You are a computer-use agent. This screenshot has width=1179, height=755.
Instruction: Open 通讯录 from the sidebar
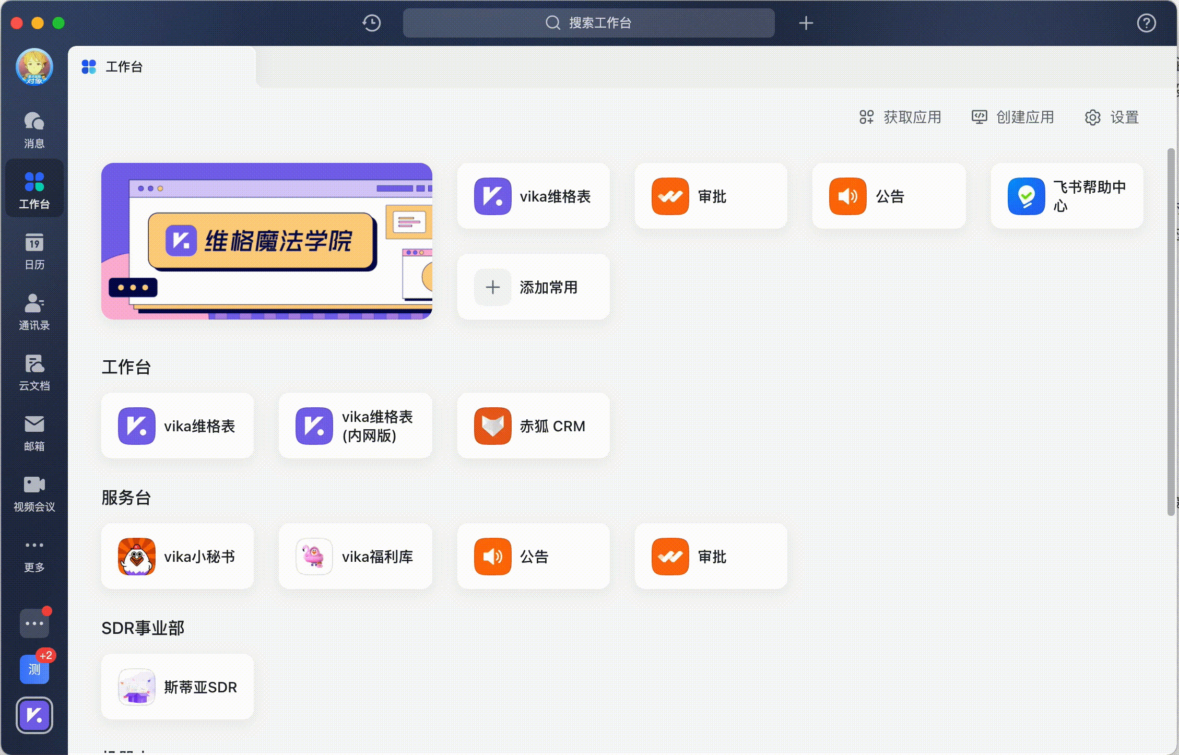click(34, 311)
